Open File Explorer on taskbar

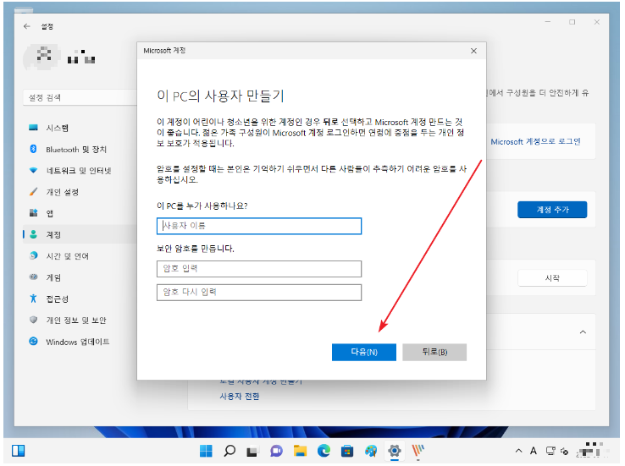pos(300,451)
